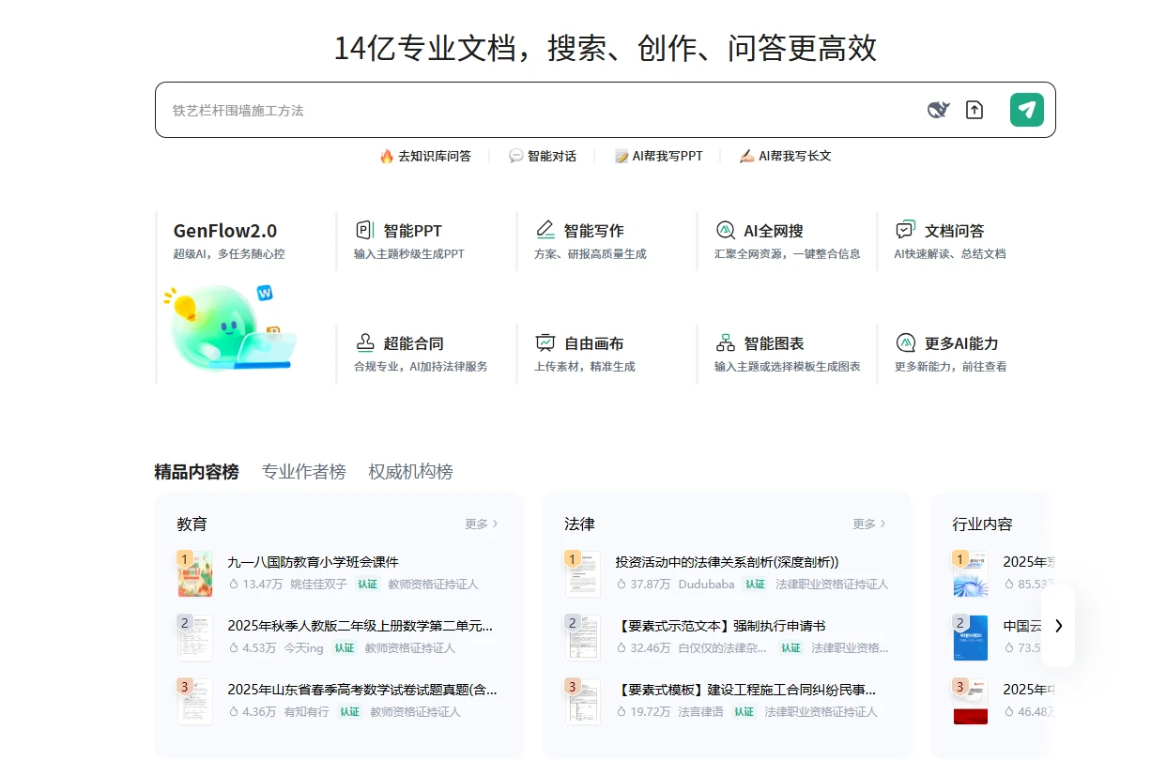Image resolution: width=1151 pixels, height=760 pixels.
Task: Switch to the 权威机构榜 tab
Action: [411, 472]
